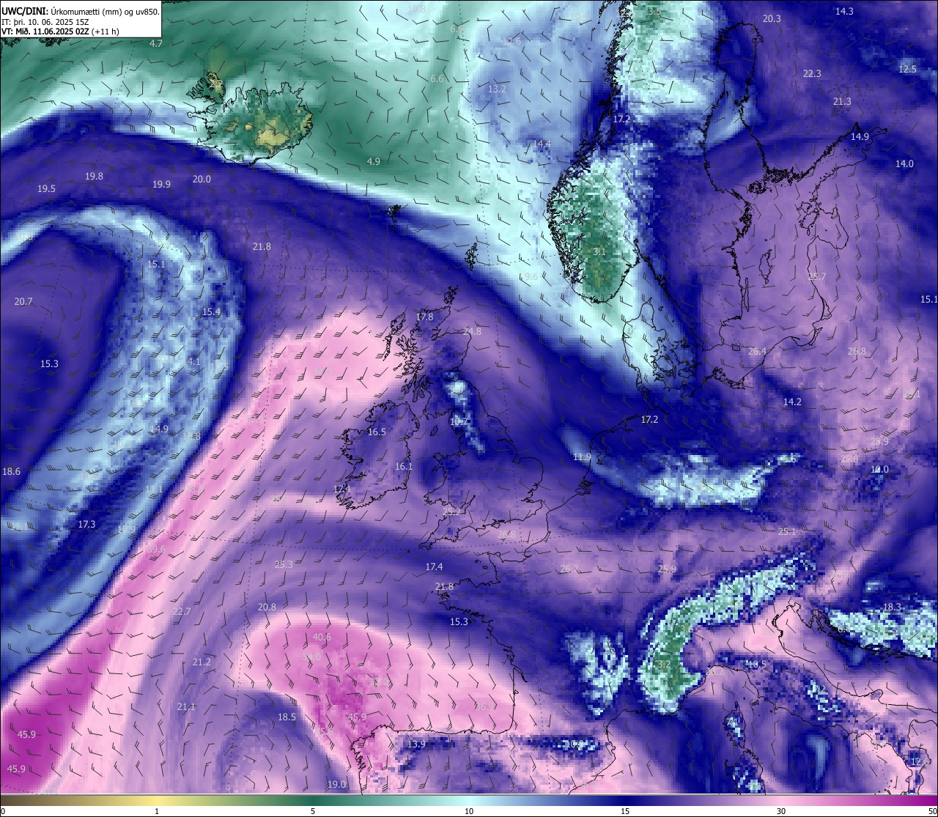Click the 3.1 value over southern Norway
The width and height of the screenshot is (938, 817).
599,252
